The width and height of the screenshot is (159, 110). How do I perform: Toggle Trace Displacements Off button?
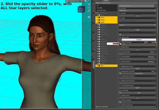click(x=138, y=88)
